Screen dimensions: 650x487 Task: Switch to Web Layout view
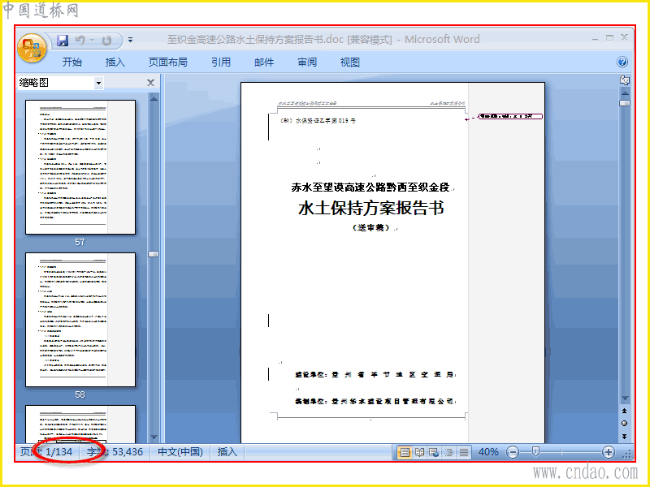click(434, 452)
